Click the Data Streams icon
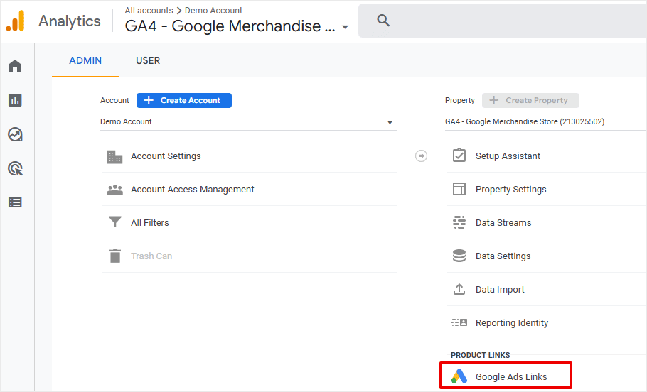 coord(459,222)
